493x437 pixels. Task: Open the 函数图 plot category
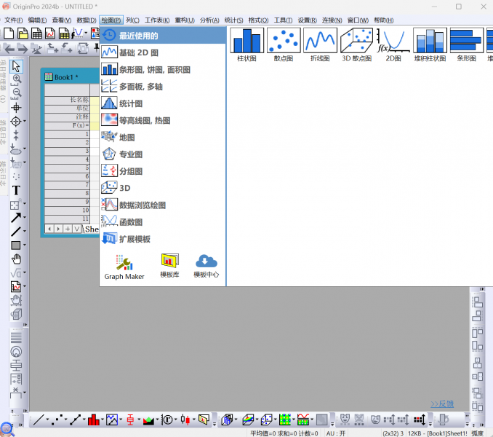pyautogui.click(x=163, y=222)
